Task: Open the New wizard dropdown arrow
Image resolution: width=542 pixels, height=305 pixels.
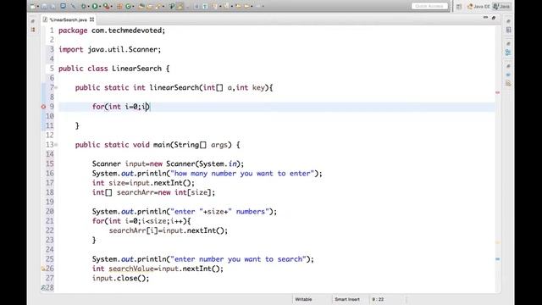Action: [37, 6]
